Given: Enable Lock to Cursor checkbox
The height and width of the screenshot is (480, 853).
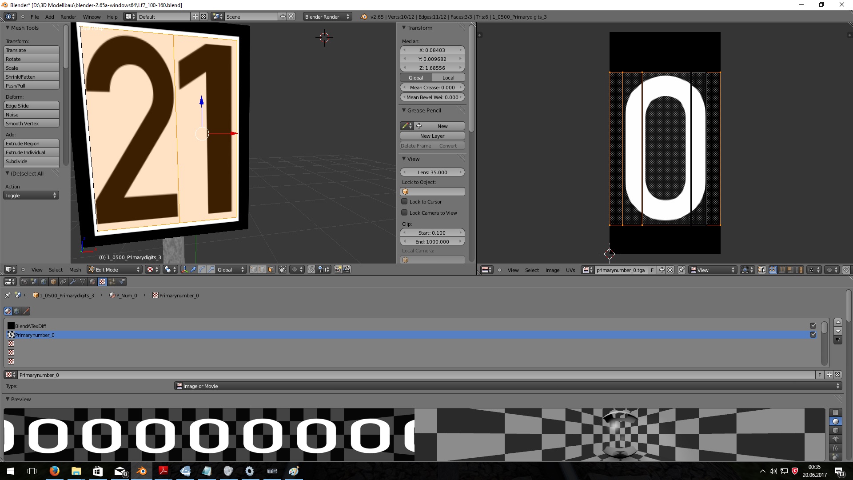Looking at the screenshot, I should tap(404, 202).
